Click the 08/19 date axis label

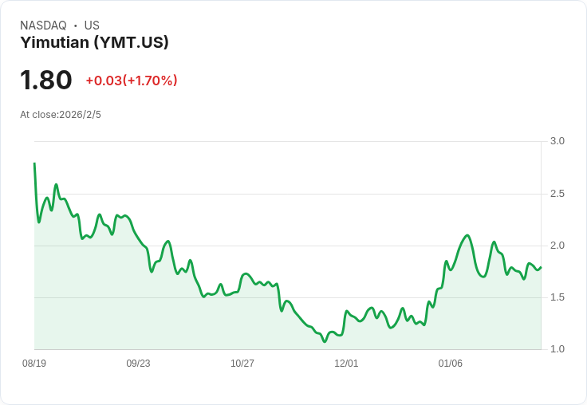click(x=34, y=363)
